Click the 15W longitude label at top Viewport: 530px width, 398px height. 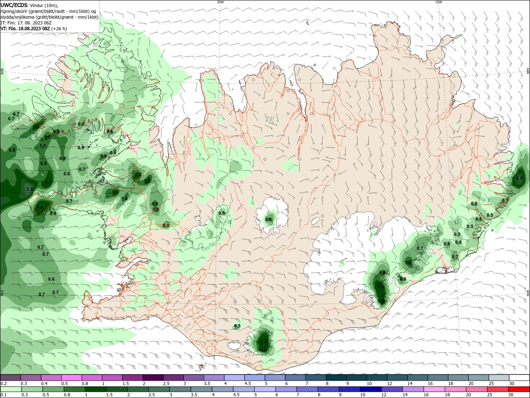pyautogui.click(x=438, y=2)
